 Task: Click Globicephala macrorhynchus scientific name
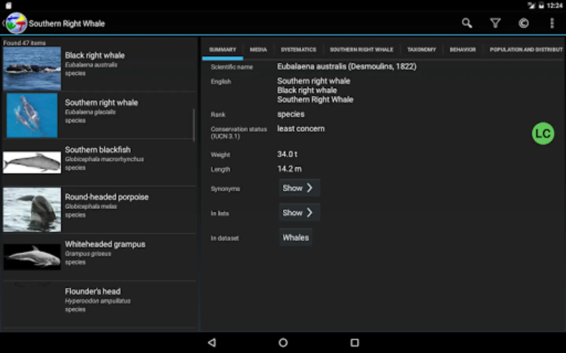click(x=104, y=159)
